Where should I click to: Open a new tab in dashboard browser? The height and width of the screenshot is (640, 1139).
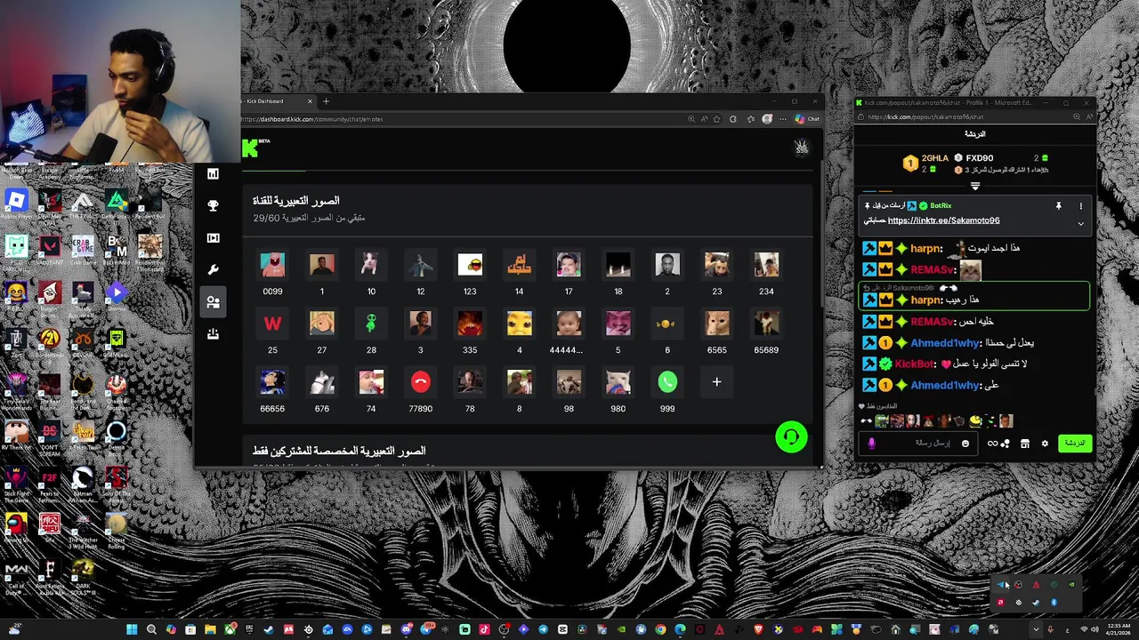pyautogui.click(x=326, y=101)
